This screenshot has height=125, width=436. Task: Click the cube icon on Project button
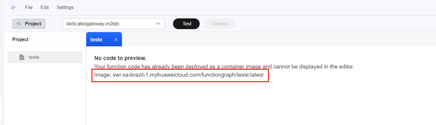[19, 24]
